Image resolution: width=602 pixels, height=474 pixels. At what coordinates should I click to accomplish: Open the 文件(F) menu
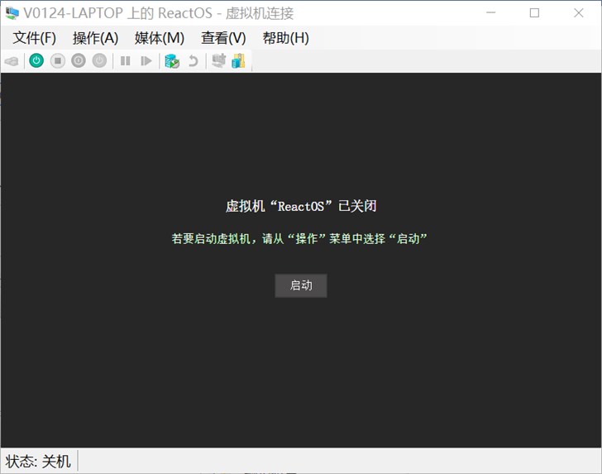tap(35, 38)
